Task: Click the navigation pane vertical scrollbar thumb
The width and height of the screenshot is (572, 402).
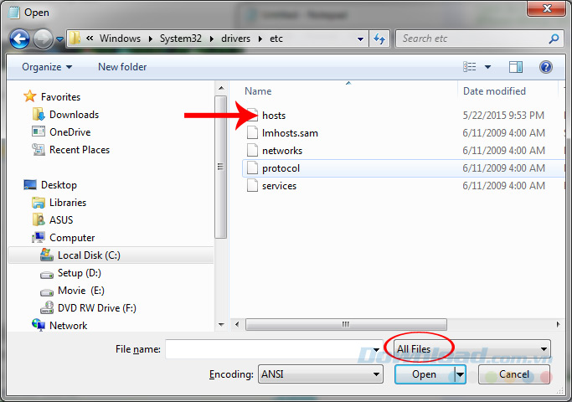Action: pos(221,167)
